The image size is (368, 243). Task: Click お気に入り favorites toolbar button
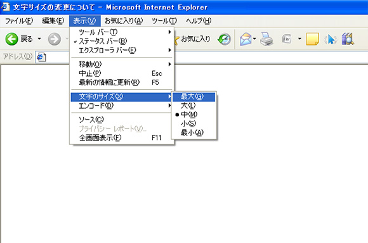(x=192, y=39)
